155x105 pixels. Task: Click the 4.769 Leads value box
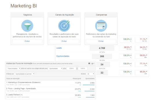click(x=102, y=48)
